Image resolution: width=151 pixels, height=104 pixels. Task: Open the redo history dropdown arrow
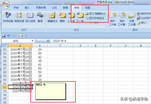pos(18,36)
